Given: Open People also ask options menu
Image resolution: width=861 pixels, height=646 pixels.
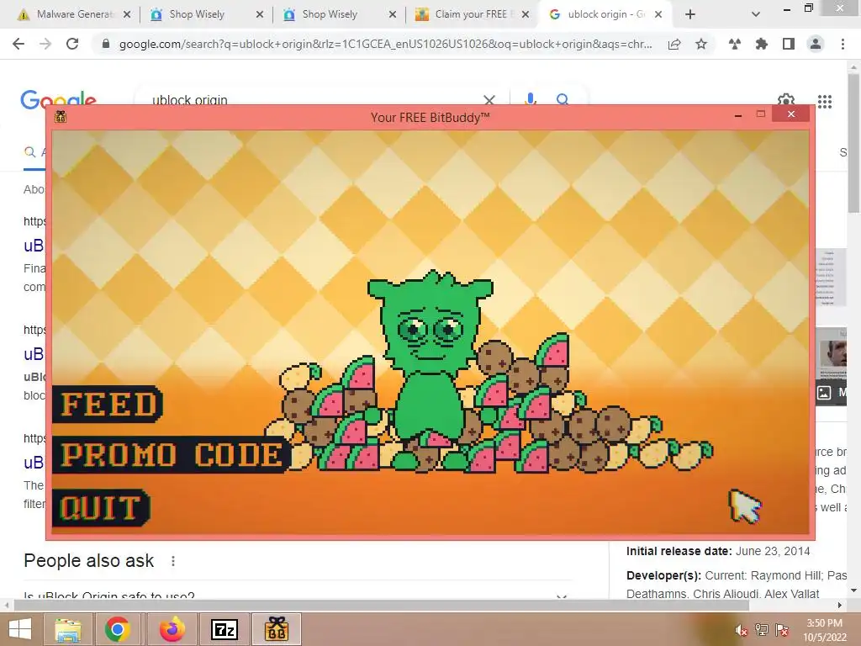Looking at the screenshot, I should (x=173, y=561).
